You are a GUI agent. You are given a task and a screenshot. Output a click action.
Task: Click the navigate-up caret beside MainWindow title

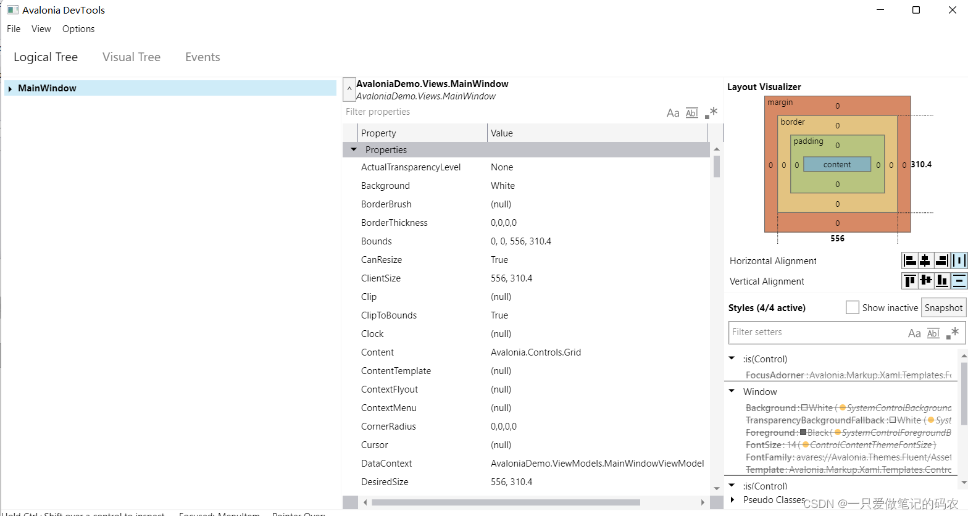pyautogui.click(x=349, y=89)
